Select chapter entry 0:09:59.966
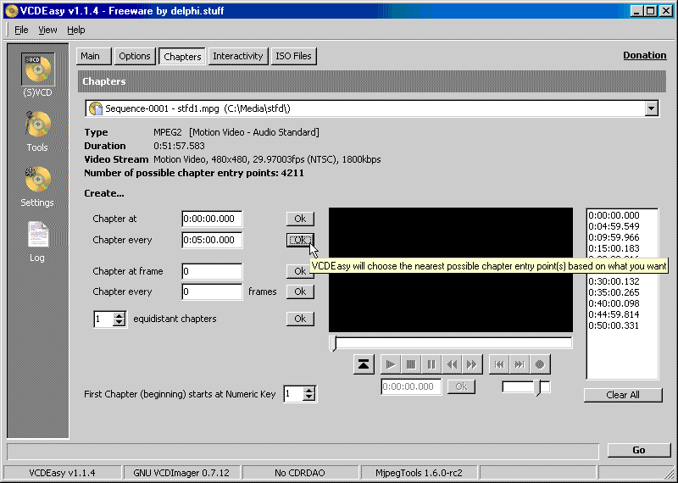 click(x=614, y=237)
